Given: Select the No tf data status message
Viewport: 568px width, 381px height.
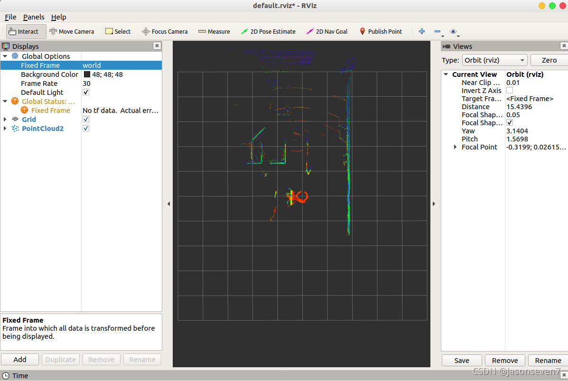Looking at the screenshot, I should point(121,110).
